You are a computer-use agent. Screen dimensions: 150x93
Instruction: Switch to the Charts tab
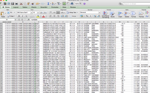click(34, 7)
